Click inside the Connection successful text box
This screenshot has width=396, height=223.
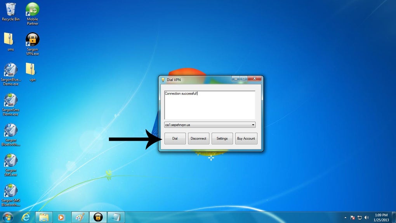(210, 105)
